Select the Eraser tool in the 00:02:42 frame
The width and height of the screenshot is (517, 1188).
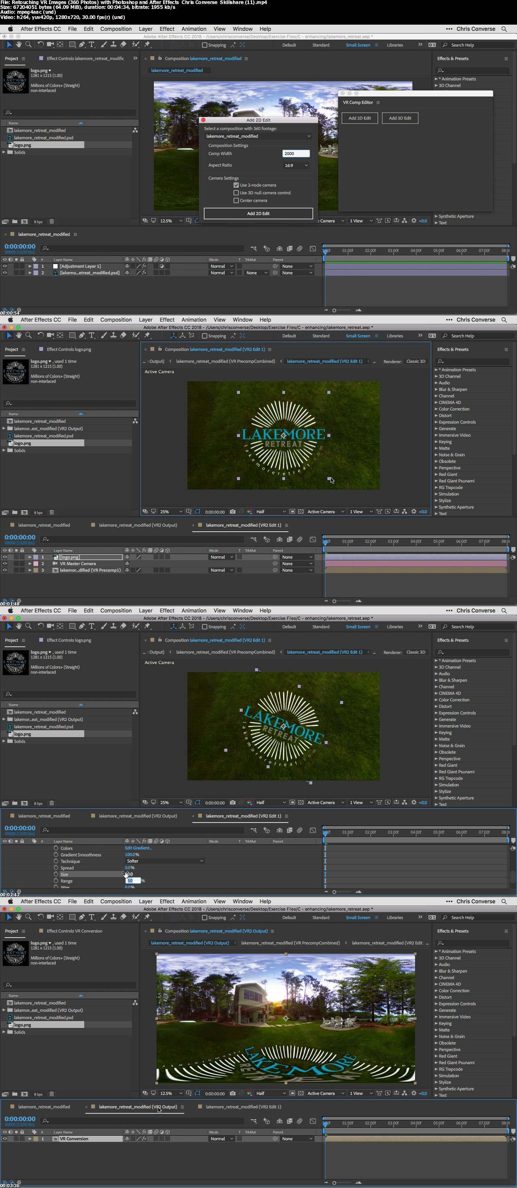(x=123, y=626)
